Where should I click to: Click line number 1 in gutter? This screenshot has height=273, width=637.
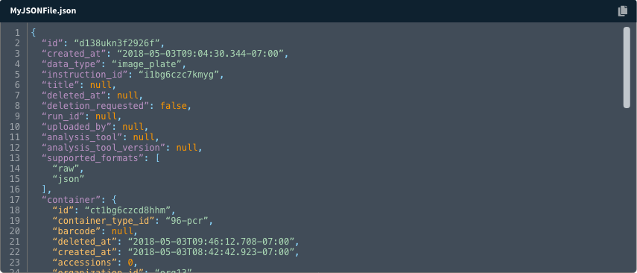tap(16, 33)
